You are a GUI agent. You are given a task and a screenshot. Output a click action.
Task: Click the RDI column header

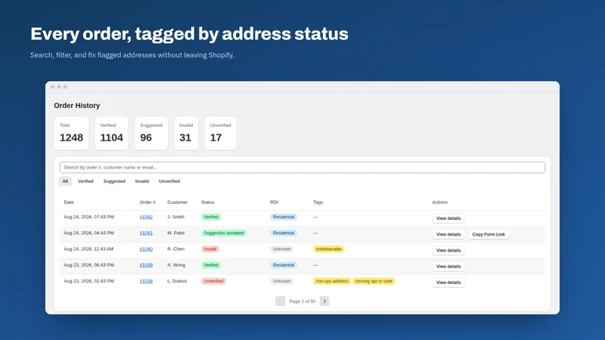274,202
